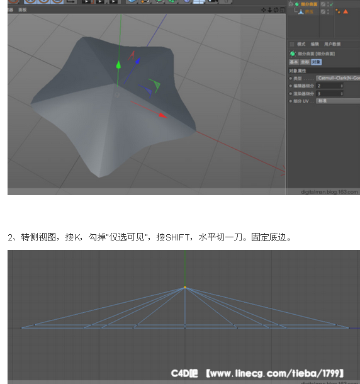Collapse the 细分曲面 tree expander
Image resolution: width=360 pixels, height=384 pixels.
(291, 4)
